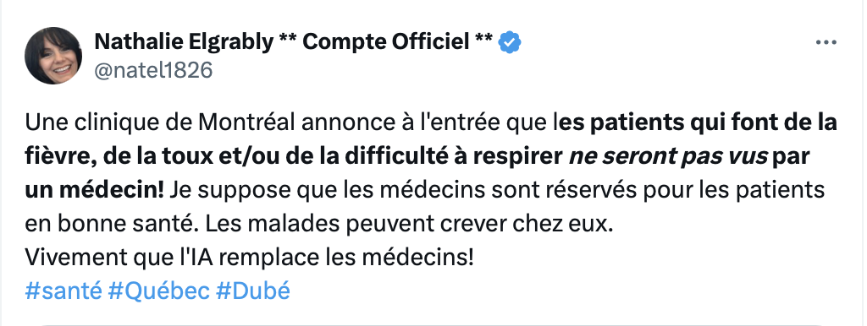Click the bold words "un médecin!"

pos(95,190)
